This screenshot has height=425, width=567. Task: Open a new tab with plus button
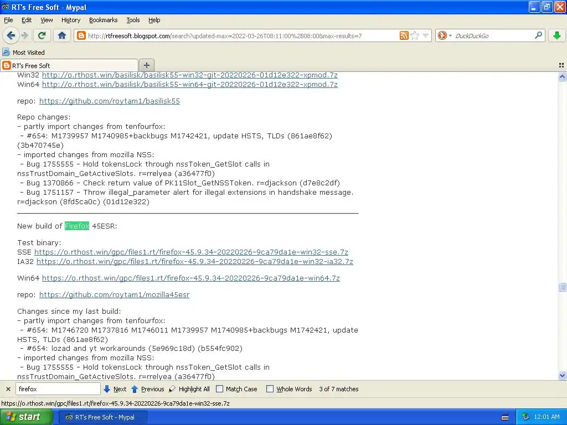click(x=146, y=65)
